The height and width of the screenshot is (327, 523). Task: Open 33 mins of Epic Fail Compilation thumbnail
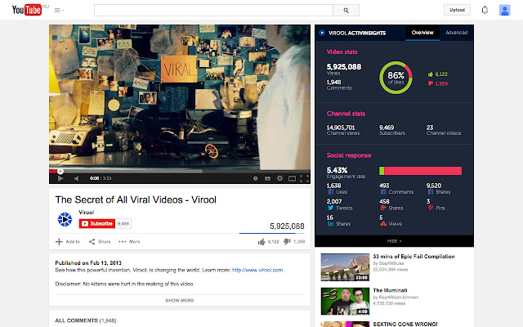click(345, 267)
